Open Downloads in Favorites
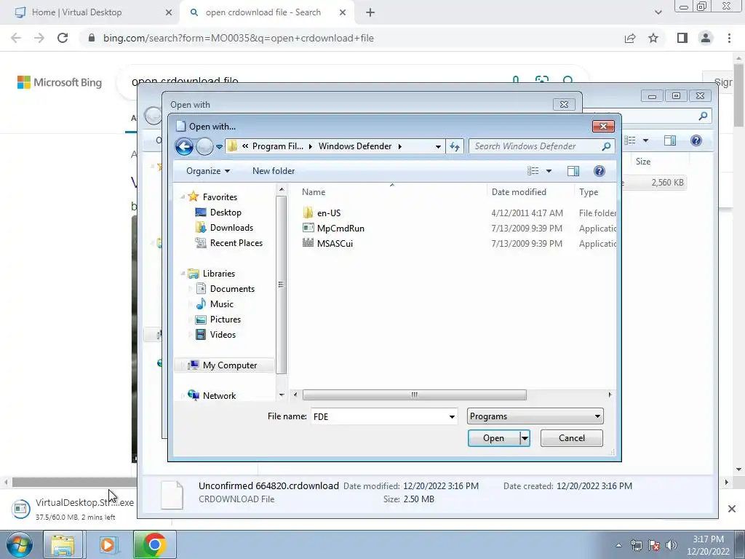 click(231, 228)
